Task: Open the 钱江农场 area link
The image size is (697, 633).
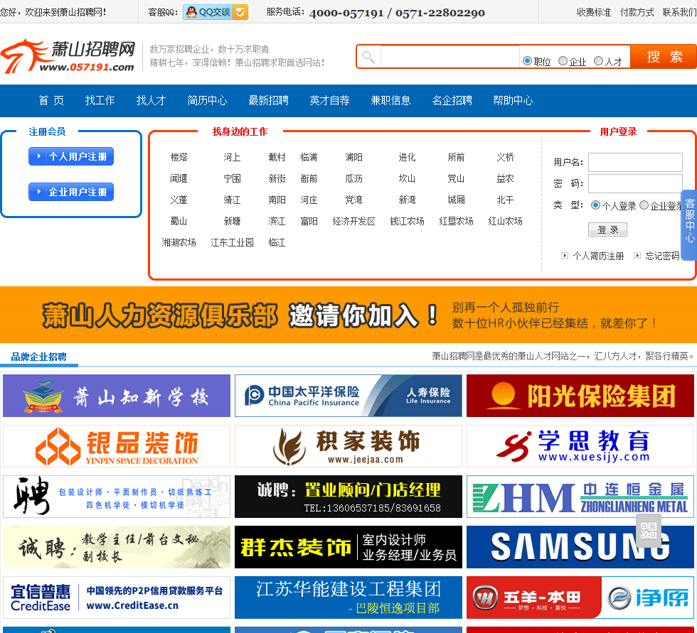Action: click(407, 221)
